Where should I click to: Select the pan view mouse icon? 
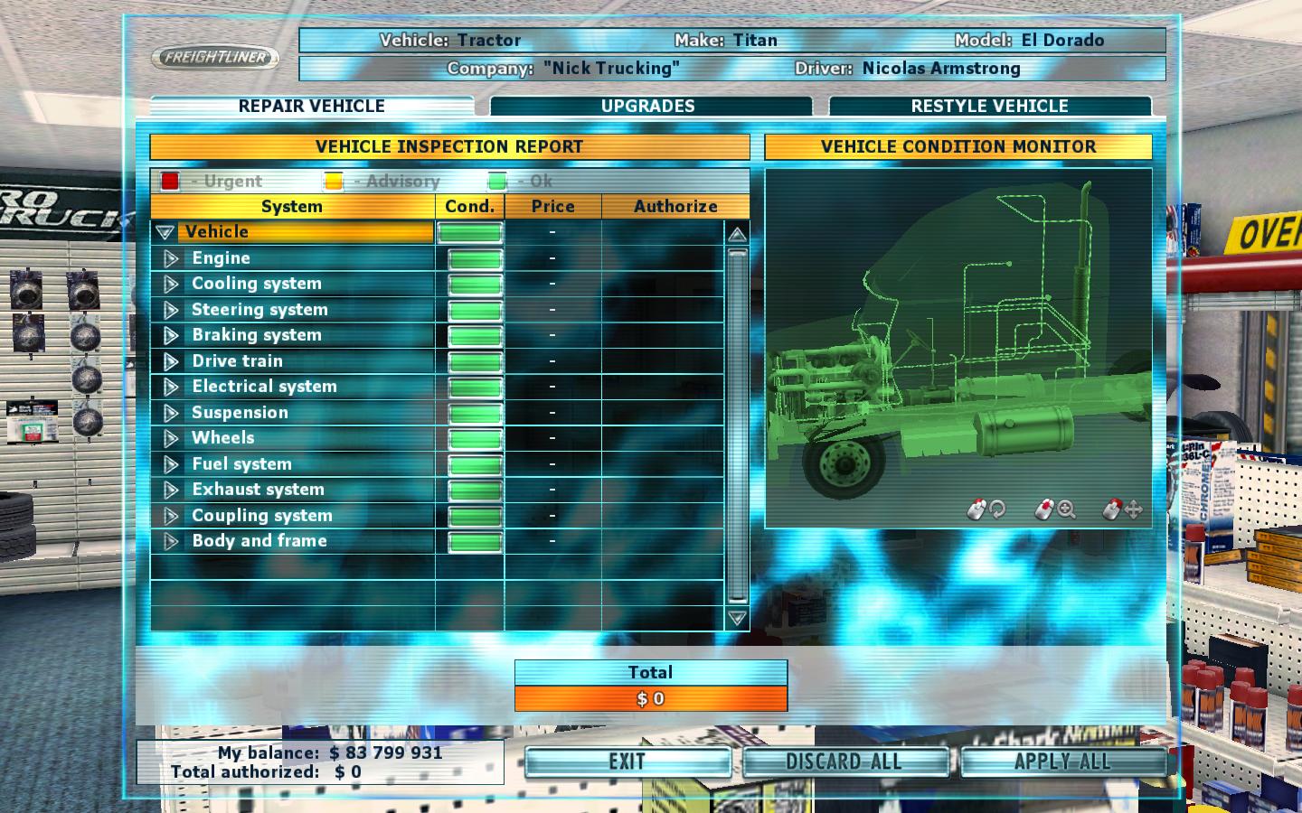pos(1123,509)
